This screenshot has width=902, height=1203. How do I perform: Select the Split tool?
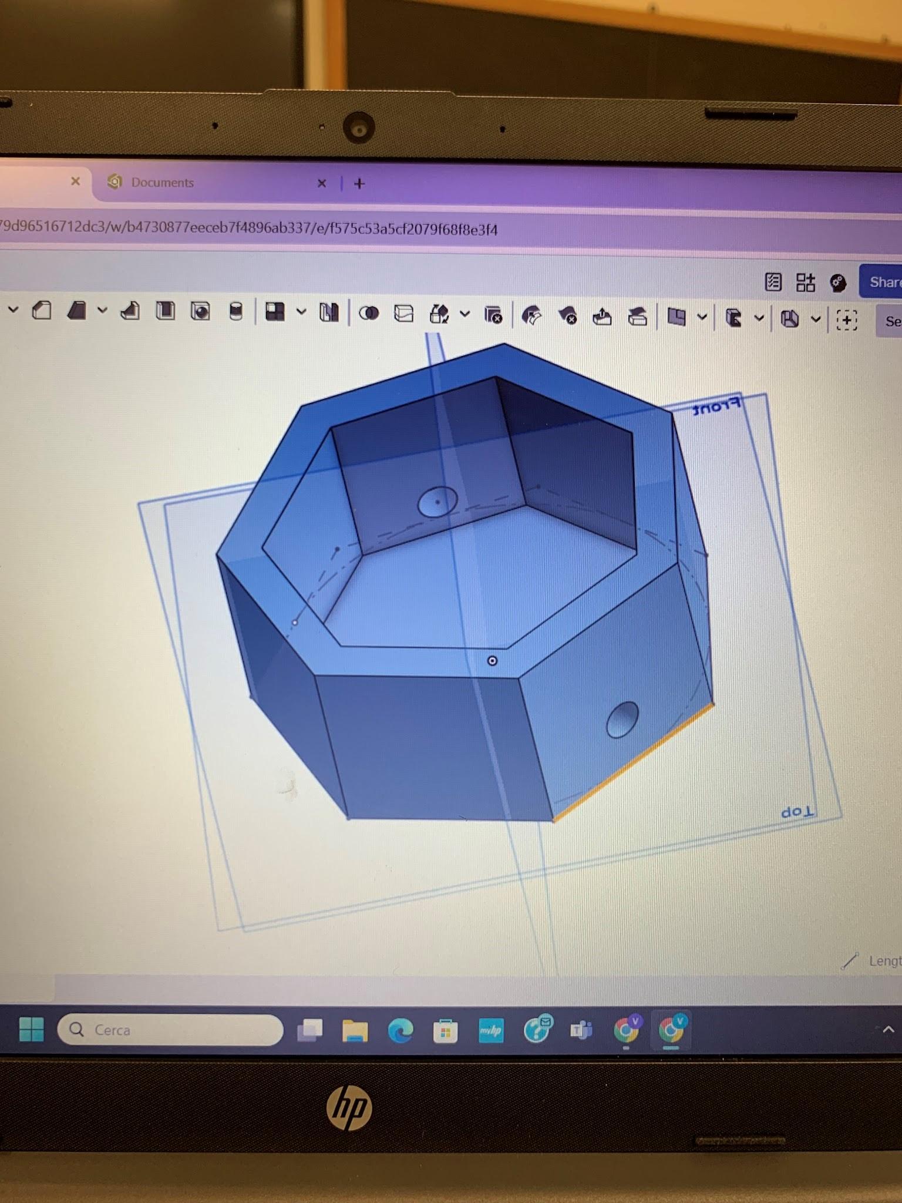pyautogui.click(x=404, y=314)
